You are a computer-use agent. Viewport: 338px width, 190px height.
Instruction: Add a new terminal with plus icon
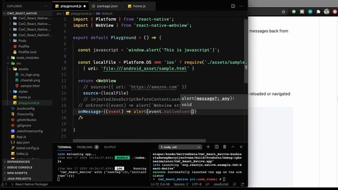[x=208, y=147]
